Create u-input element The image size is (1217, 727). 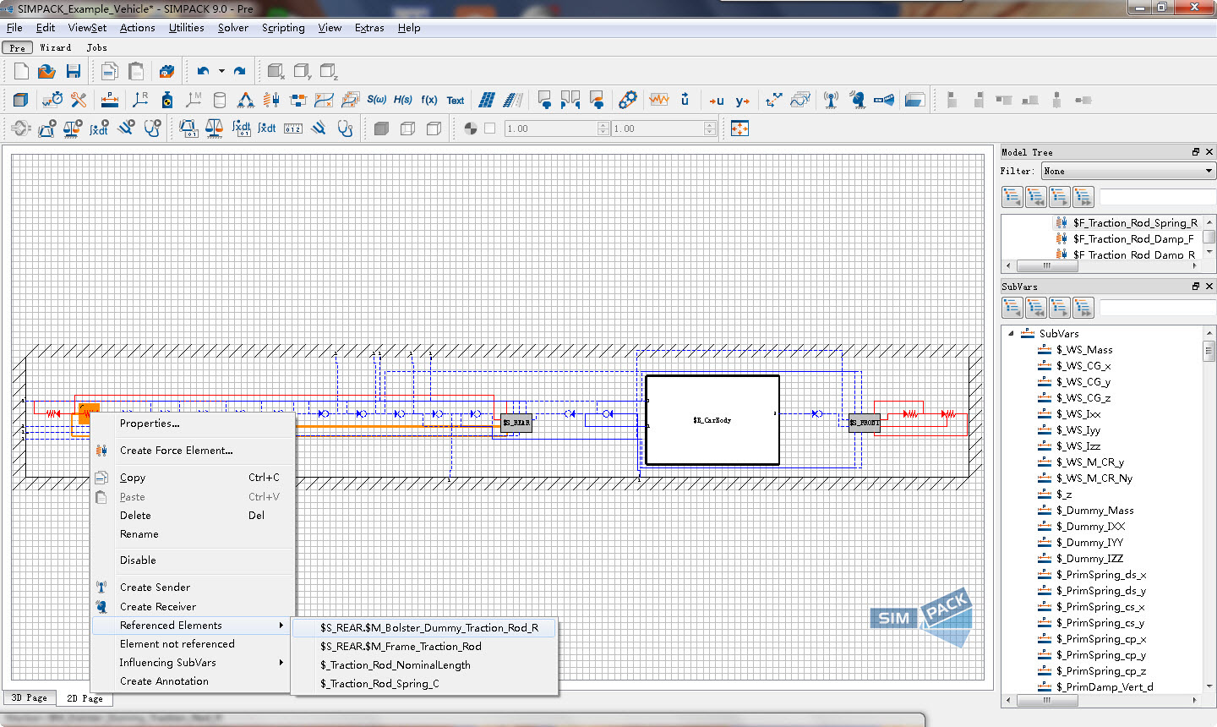(717, 101)
